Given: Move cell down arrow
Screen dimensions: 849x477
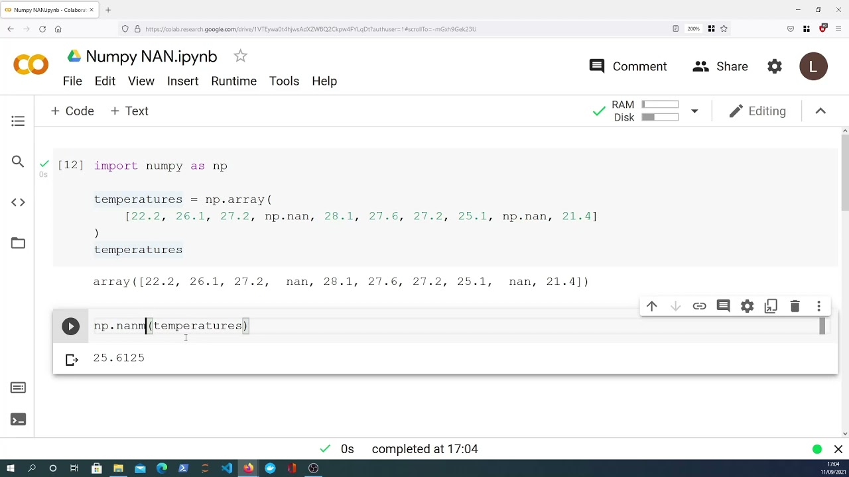Looking at the screenshot, I should [x=675, y=306].
